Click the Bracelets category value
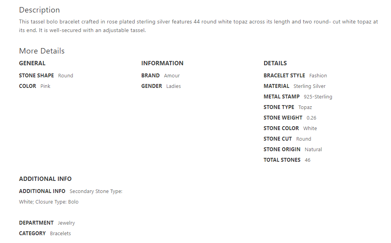This screenshot has height=243, width=391. click(x=60, y=234)
